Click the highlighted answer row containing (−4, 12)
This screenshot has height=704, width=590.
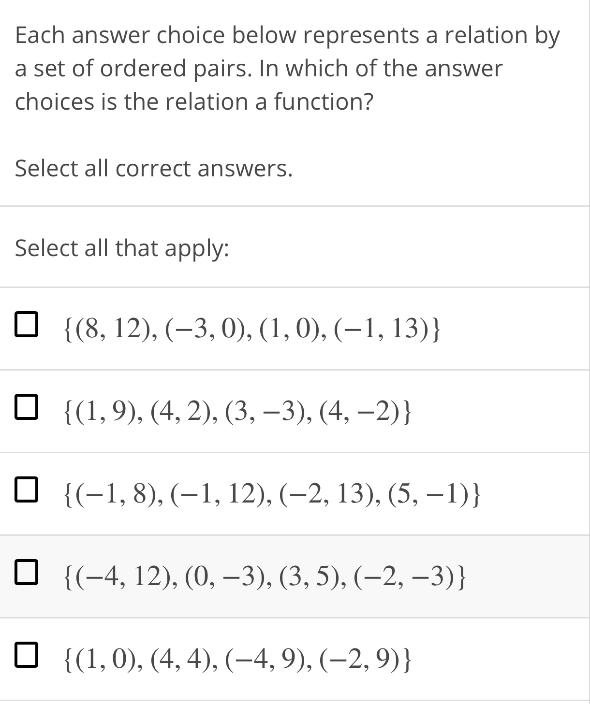point(264,576)
